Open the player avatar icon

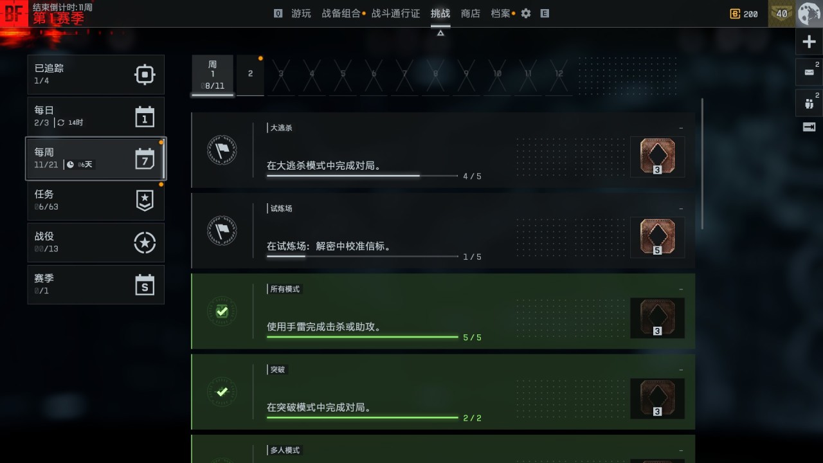click(809, 14)
